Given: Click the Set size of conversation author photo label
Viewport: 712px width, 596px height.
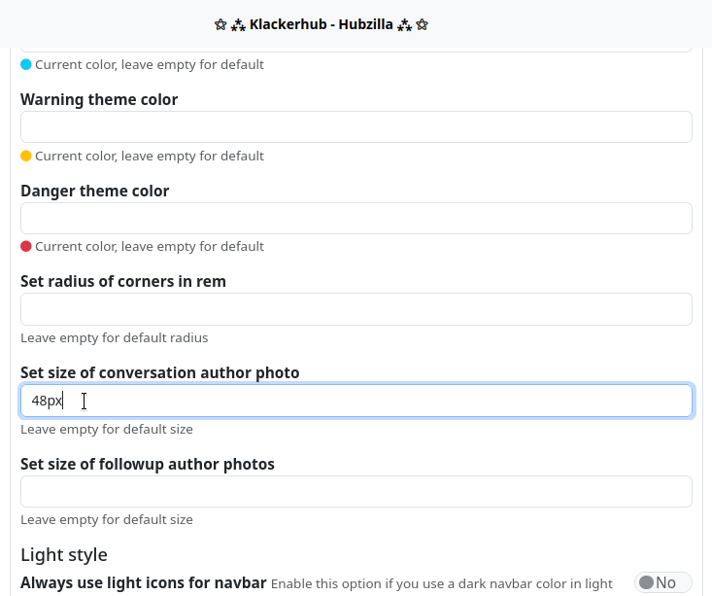Looking at the screenshot, I should (160, 373).
